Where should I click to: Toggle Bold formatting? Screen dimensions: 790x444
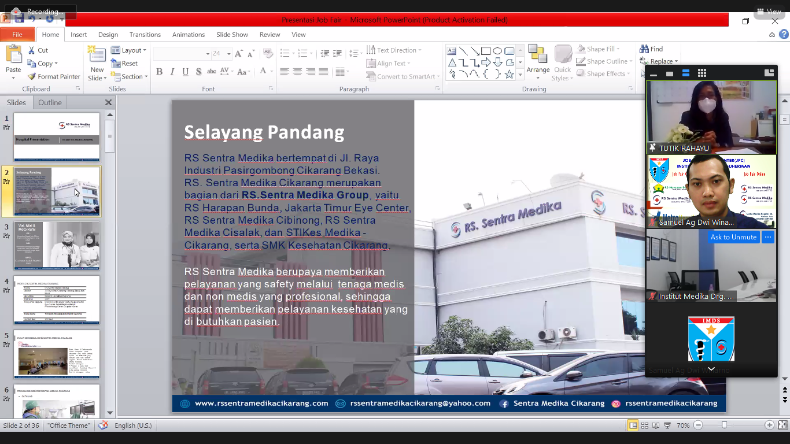click(159, 72)
